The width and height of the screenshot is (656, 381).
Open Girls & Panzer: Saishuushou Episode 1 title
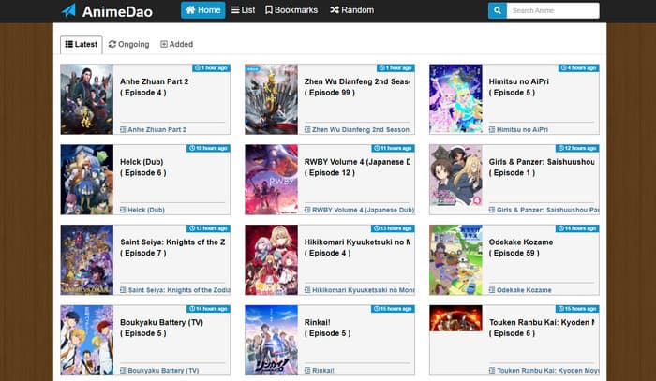pos(542,168)
